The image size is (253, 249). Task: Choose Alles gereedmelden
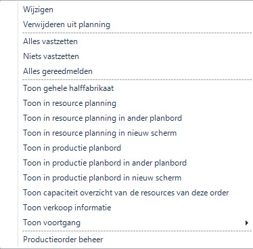click(x=135, y=71)
